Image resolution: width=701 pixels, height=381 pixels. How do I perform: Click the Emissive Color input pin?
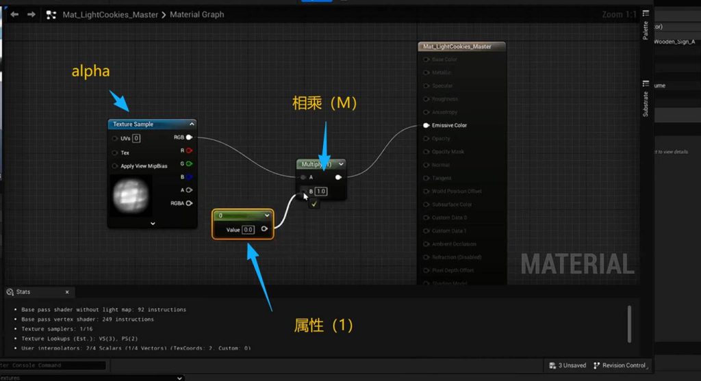click(x=426, y=125)
